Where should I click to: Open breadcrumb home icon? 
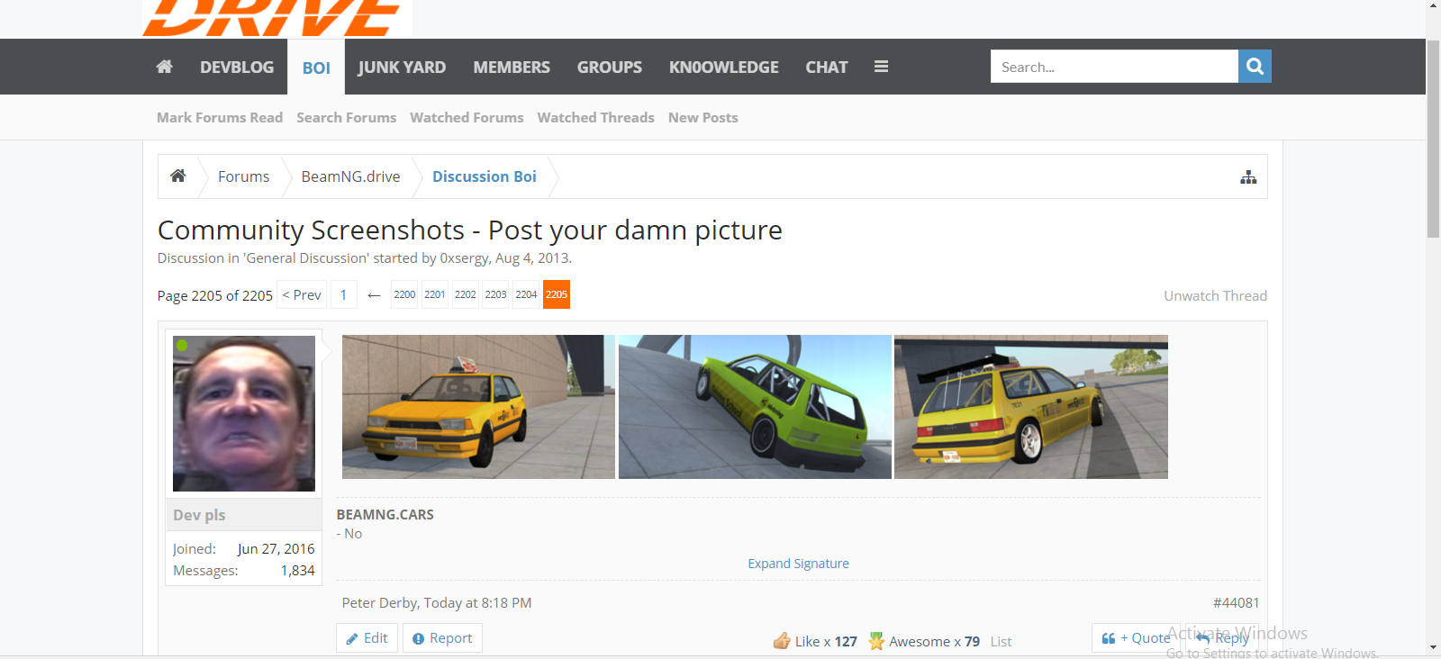pos(178,176)
